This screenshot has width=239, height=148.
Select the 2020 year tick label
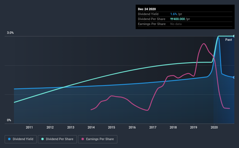(x=214, y=127)
